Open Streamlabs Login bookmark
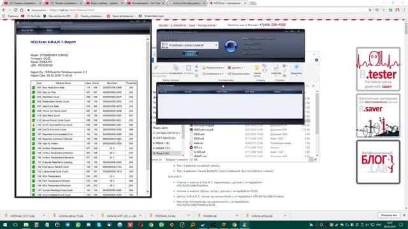408x229 pixels. 152,16
